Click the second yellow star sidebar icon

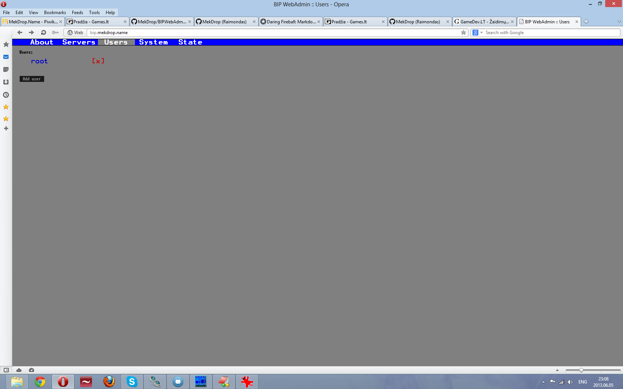(6, 119)
